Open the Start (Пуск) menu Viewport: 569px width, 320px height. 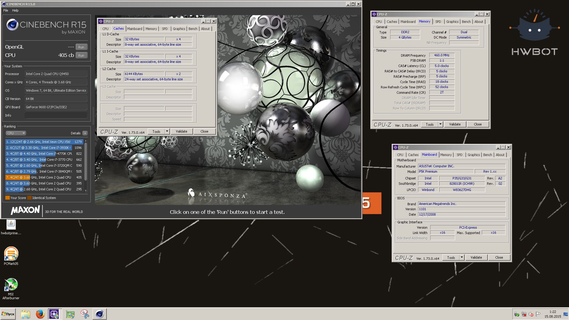point(8,314)
